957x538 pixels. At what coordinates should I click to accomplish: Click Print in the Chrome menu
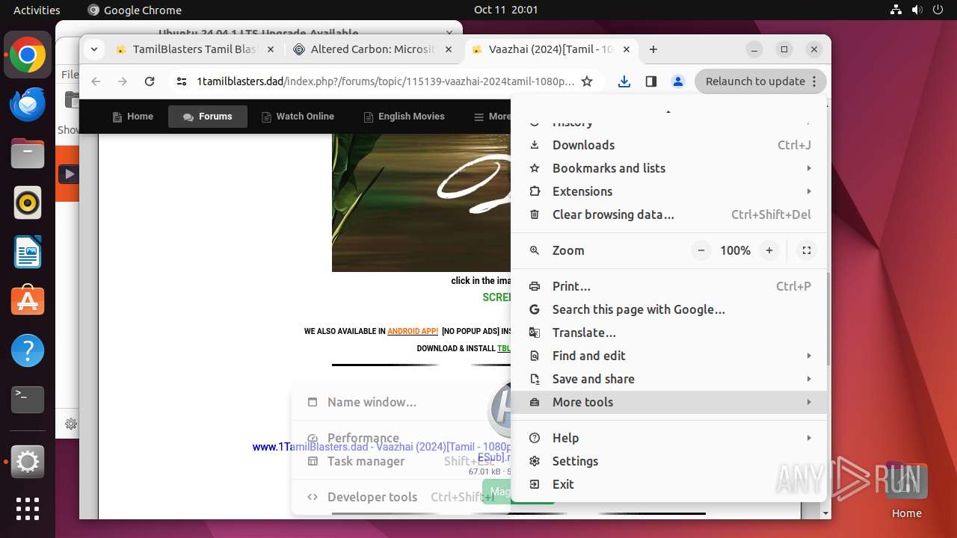(669, 286)
